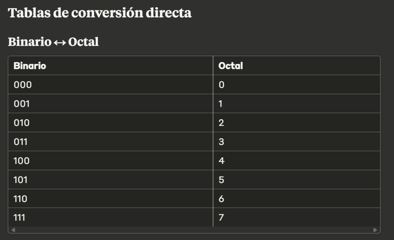This screenshot has width=394, height=240.
Task: Click the binary cell 111
Action: click(20, 218)
